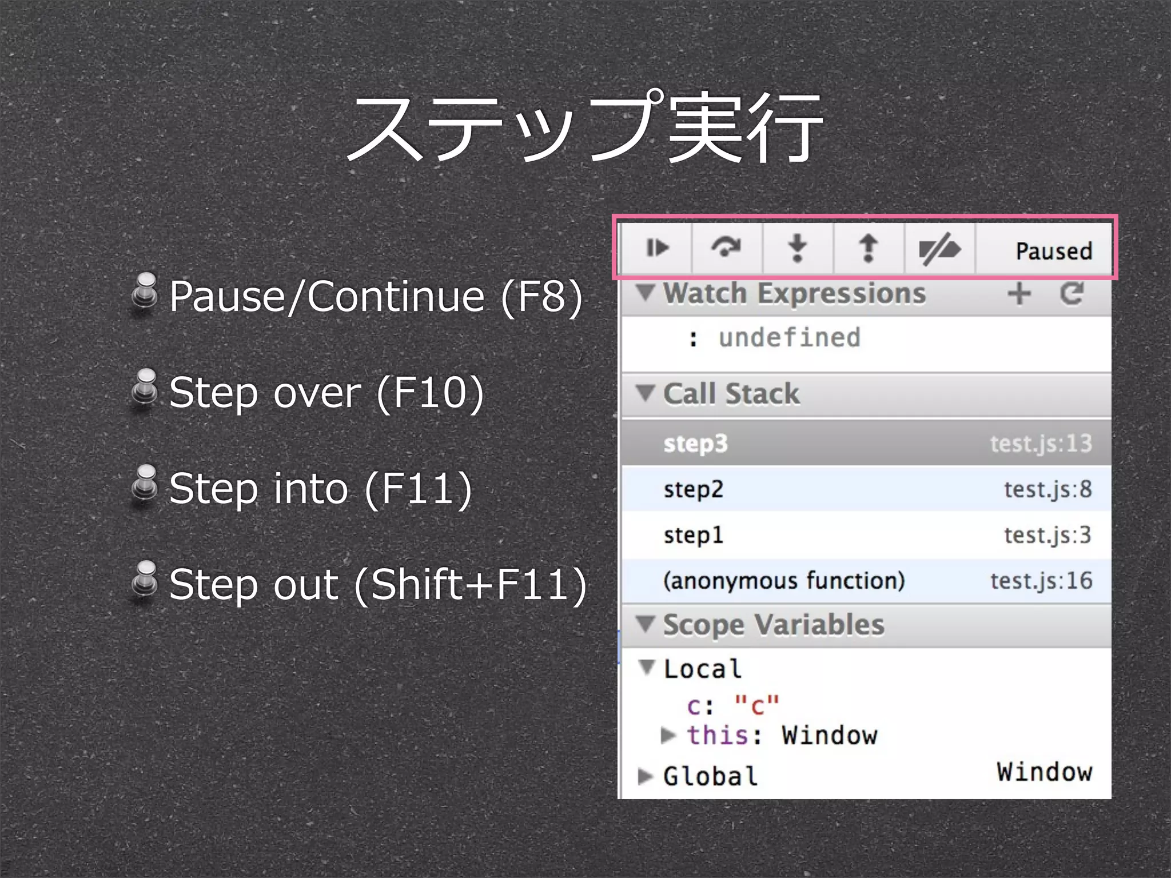Click the Step over (F10) bullet text

pyautogui.click(x=326, y=392)
